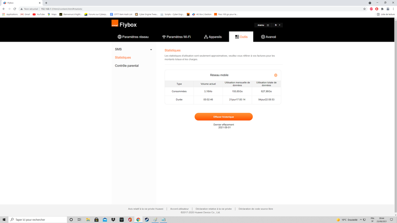Open Déclaration de code source libre
This screenshot has height=223, width=397.
tap(256, 209)
